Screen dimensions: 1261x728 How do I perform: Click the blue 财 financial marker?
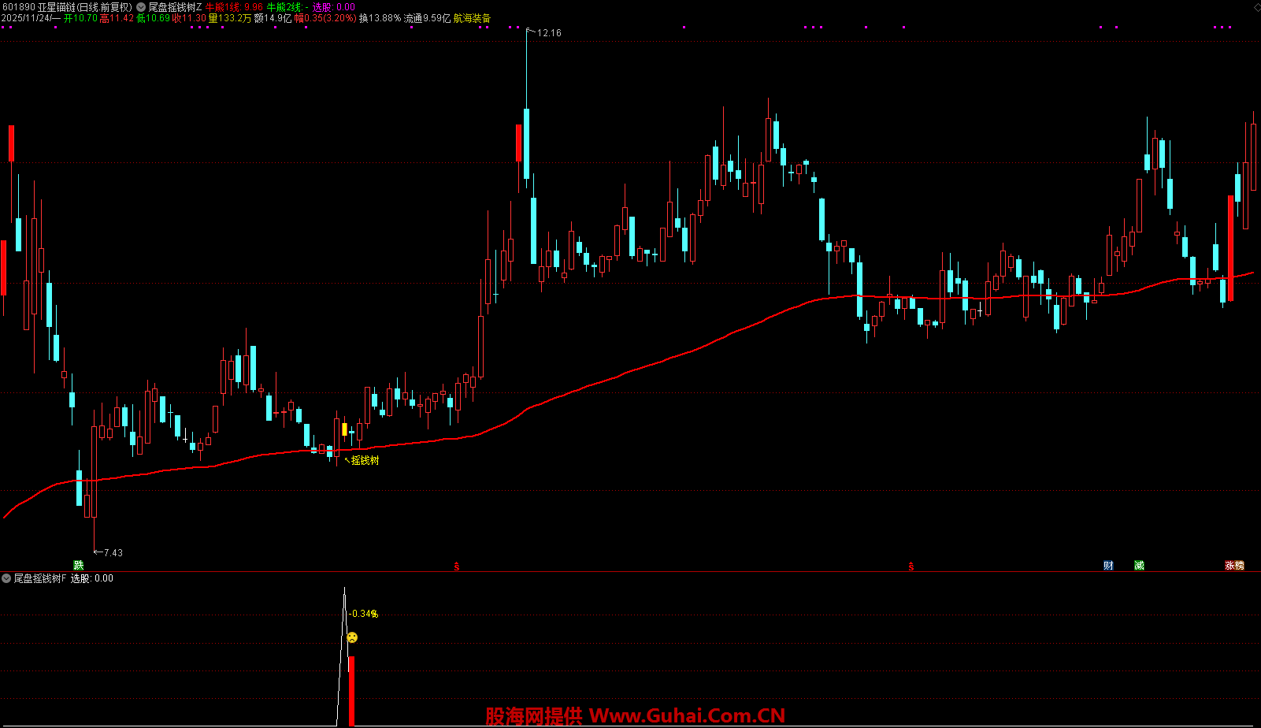point(1108,565)
